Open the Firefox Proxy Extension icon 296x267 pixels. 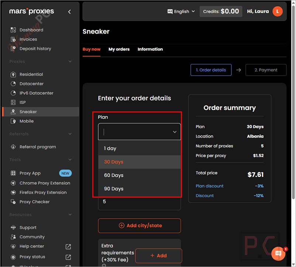[x=13, y=193]
